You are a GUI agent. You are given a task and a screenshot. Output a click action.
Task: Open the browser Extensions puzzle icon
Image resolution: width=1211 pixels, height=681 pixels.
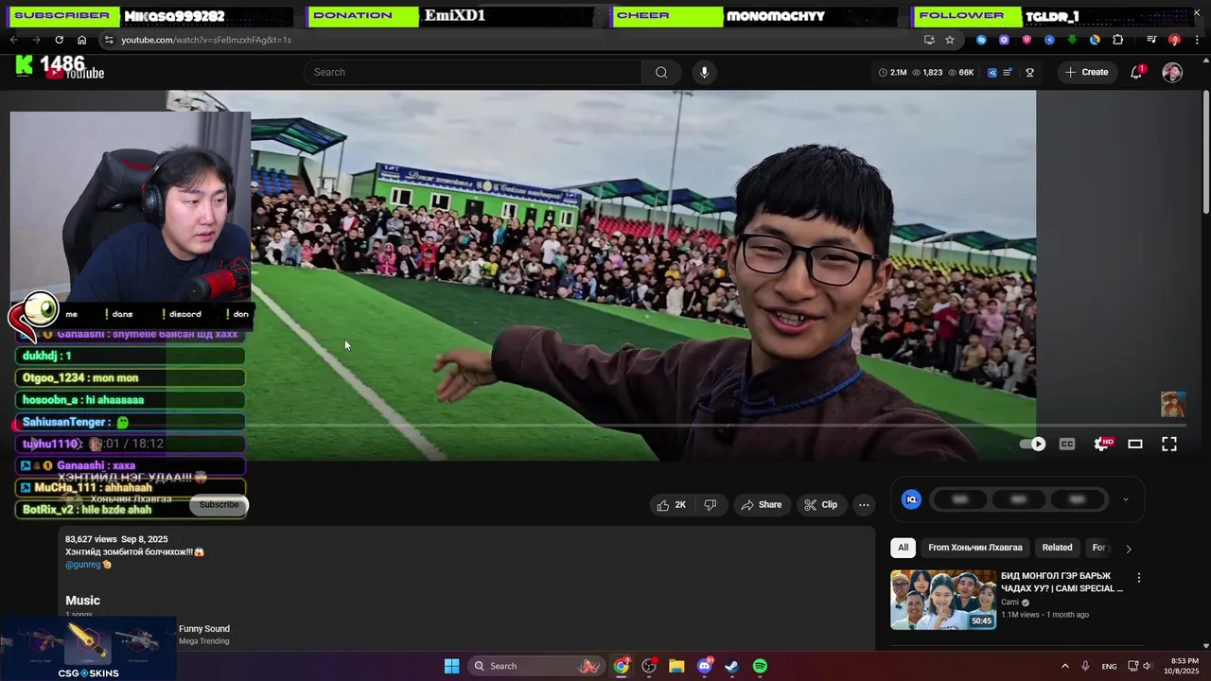pos(1118,40)
